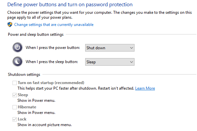Screen dimensions: 197x131
Task: Click the Shutdown settings section header
Action: pyautogui.click(x=24, y=75)
